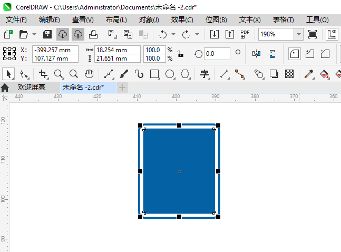
Task: Toggle the lock ratio padlock
Action: 180,54
